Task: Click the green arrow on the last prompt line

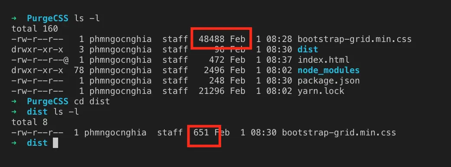Action: tap(14, 143)
